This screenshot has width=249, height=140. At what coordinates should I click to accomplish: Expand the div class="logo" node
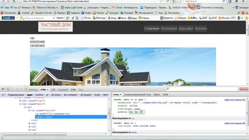click(20, 101)
